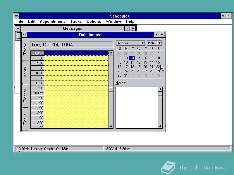Open the Schedule+ main control-menu box
This screenshot has width=234, height=175.
[x=17, y=16]
